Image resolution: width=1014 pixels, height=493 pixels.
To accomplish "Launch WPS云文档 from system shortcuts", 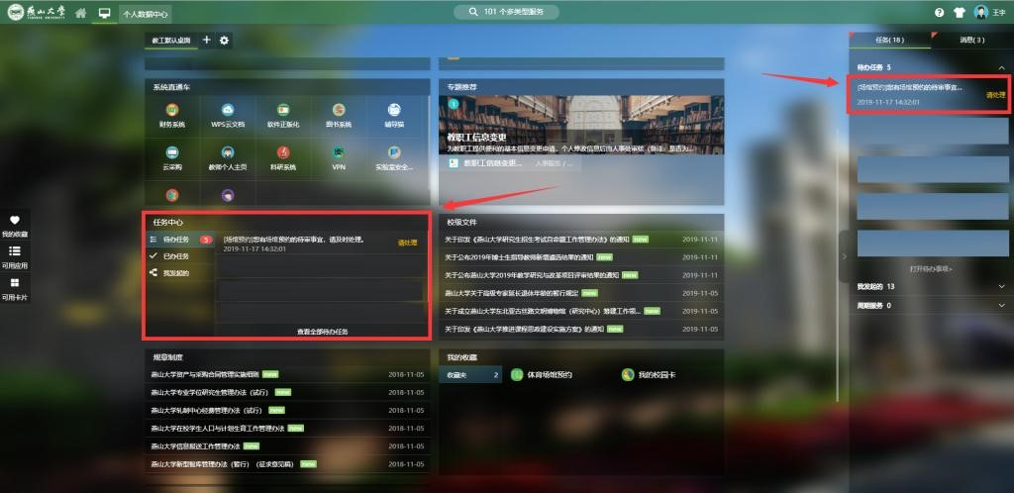I will 228,110.
